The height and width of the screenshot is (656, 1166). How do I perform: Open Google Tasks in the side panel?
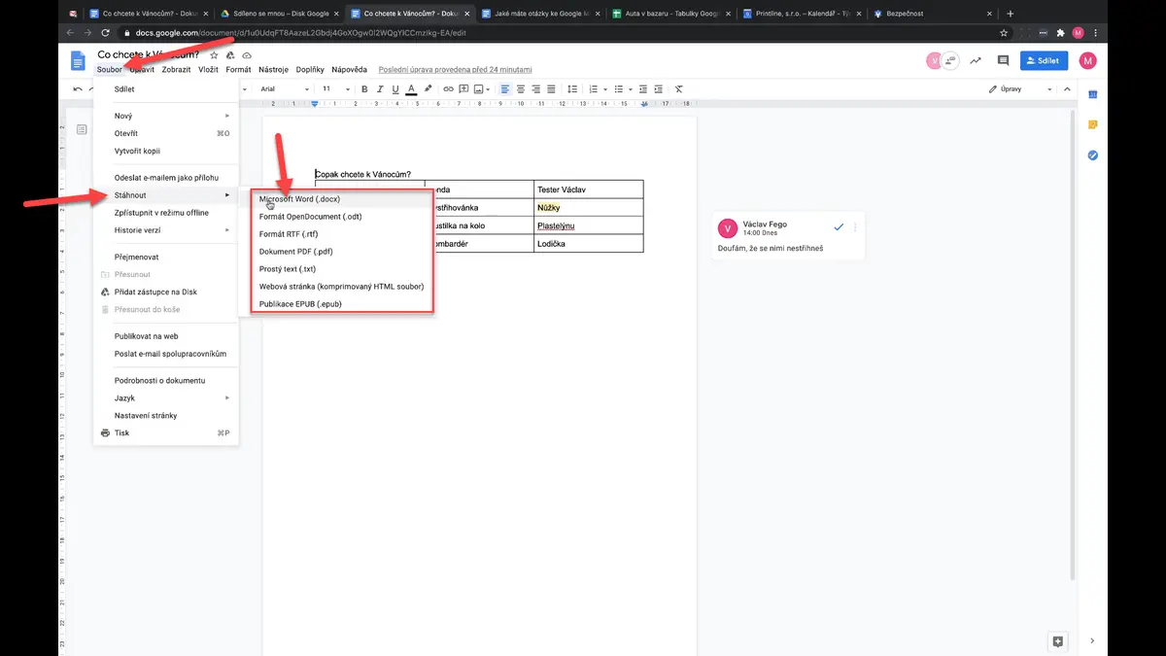(x=1092, y=155)
